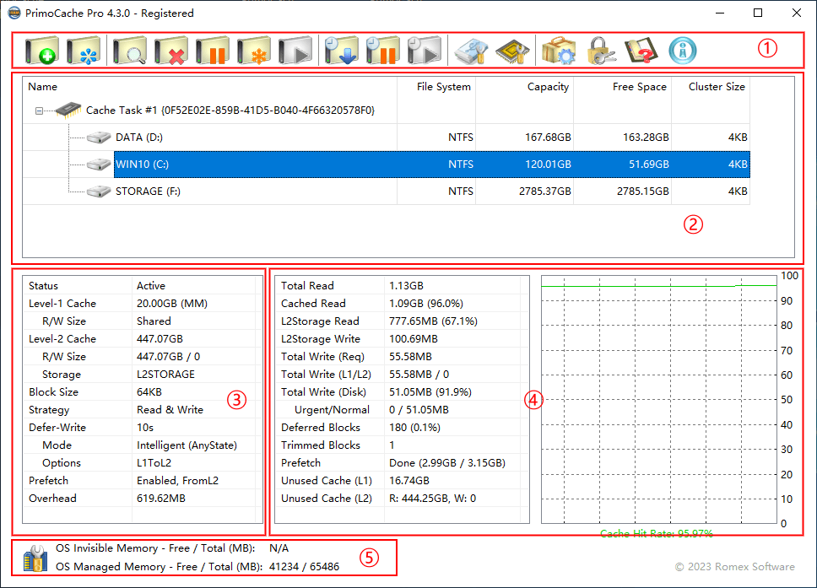Click the NTFS cell in the STORAGE (F:) row

tap(461, 192)
